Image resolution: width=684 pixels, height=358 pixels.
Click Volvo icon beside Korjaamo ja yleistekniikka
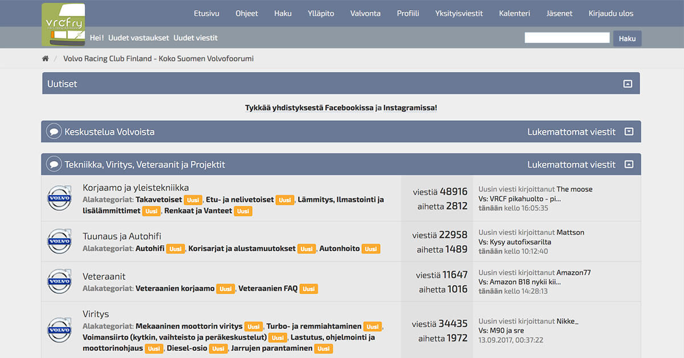(x=59, y=198)
